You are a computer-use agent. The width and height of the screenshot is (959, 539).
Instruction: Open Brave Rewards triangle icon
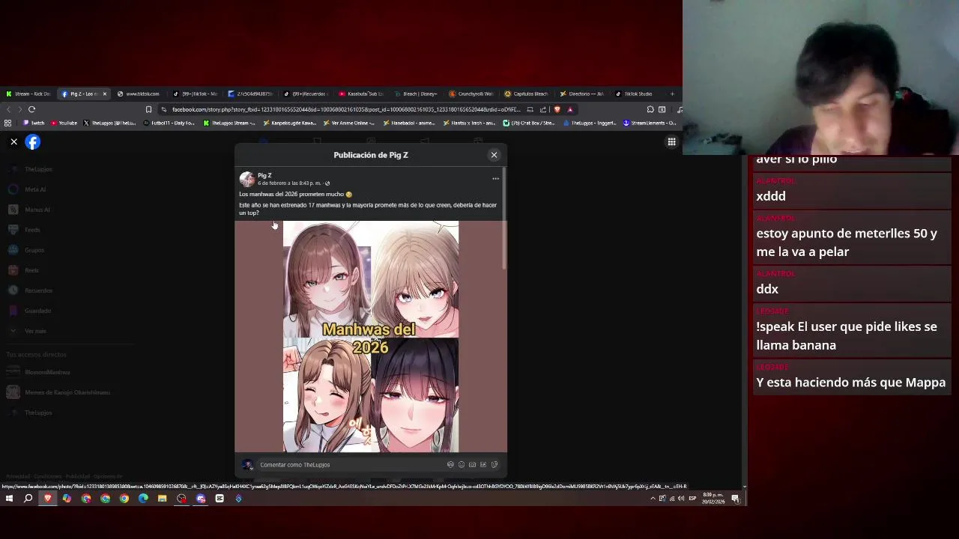tap(570, 109)
